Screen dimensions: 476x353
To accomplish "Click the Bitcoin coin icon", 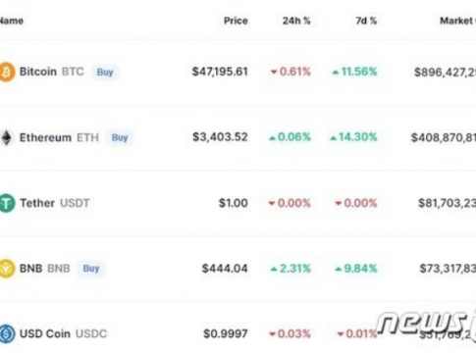I will (x=7, y=72).
